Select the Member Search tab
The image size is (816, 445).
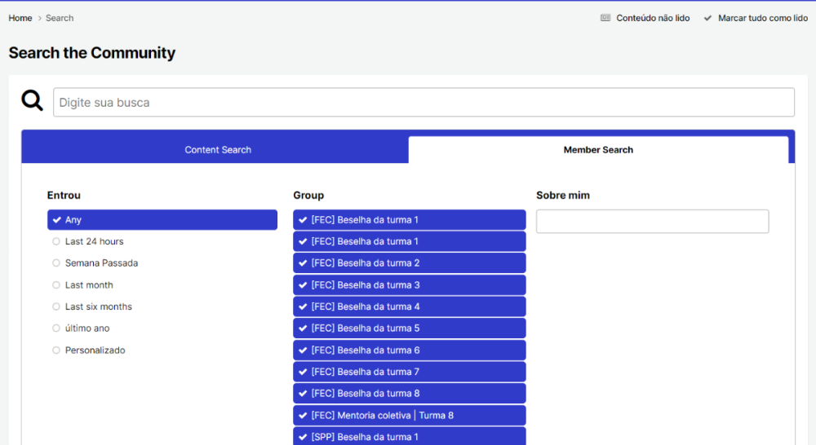click(598, 150)
